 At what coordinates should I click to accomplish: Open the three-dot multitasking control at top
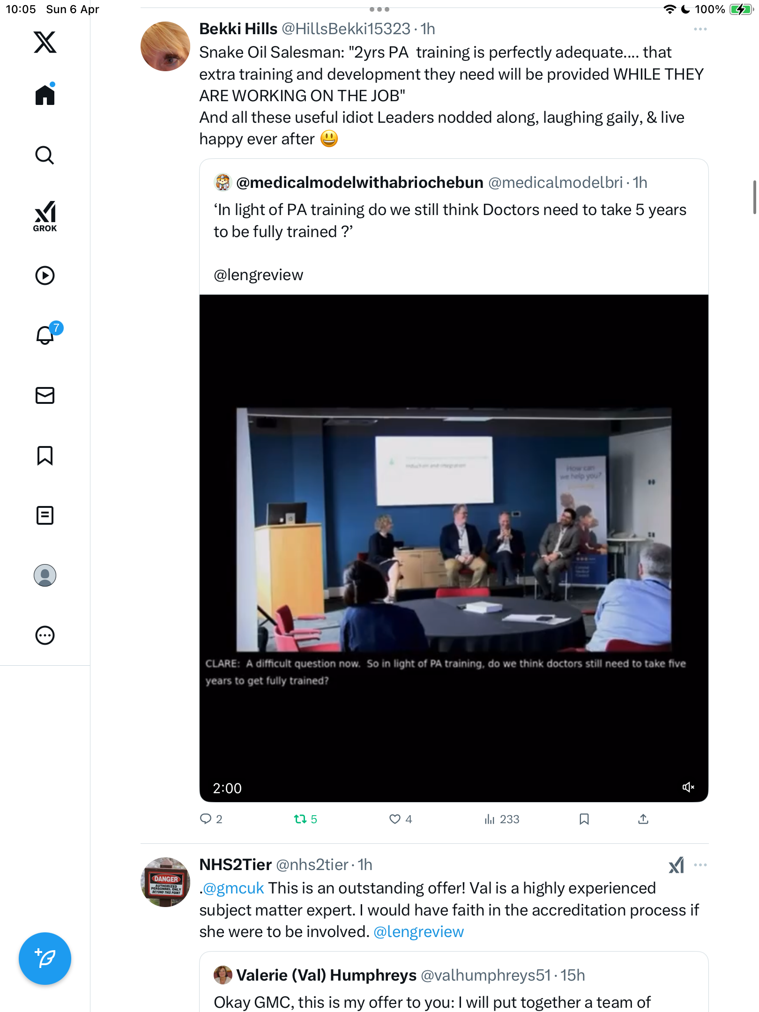[x=379, y=9]
